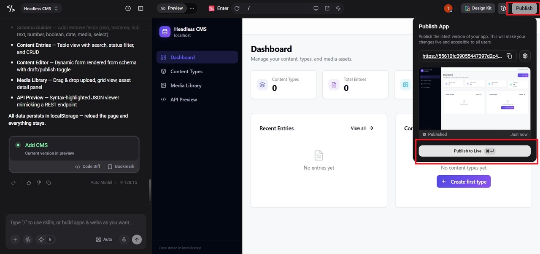Image resolution: width=540 pixels, height=254 pixels.
Task: Click the Enter page icon in toolbar
Action: point(212,8)
